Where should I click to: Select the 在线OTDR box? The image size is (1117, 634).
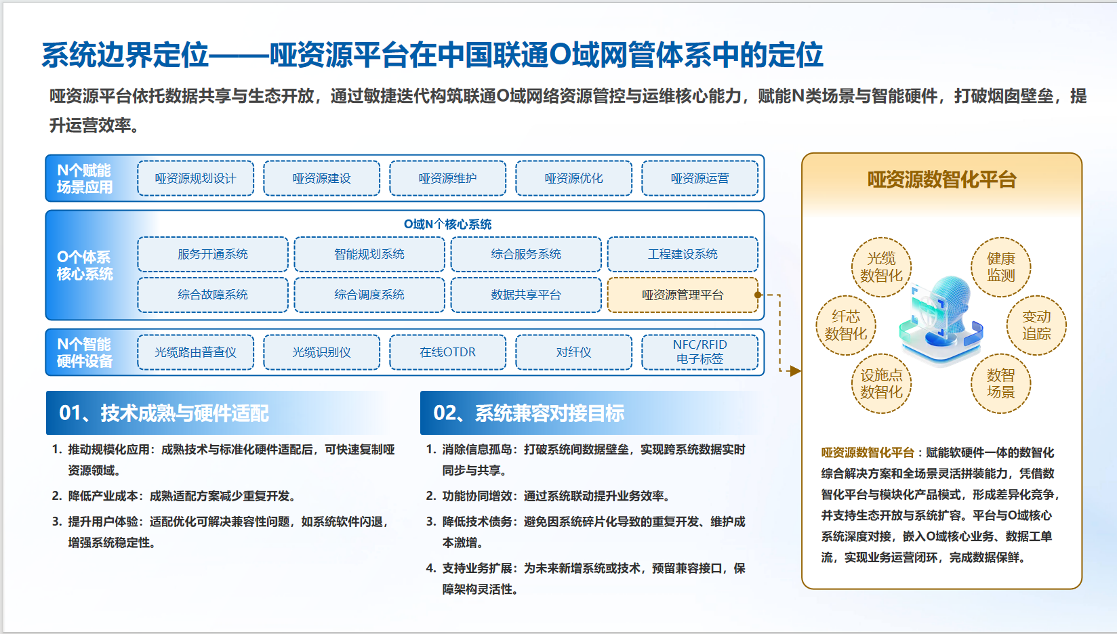(447, 352)
